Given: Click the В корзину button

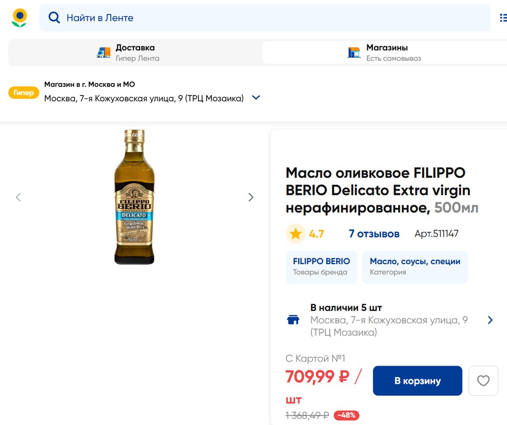Looking at the screenshot, I should click(417, 380).
